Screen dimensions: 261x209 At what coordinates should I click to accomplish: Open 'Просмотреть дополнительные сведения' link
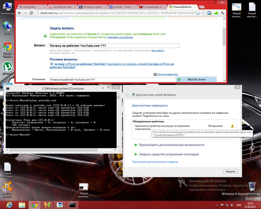pyautogui.click(x=155, y=162)
